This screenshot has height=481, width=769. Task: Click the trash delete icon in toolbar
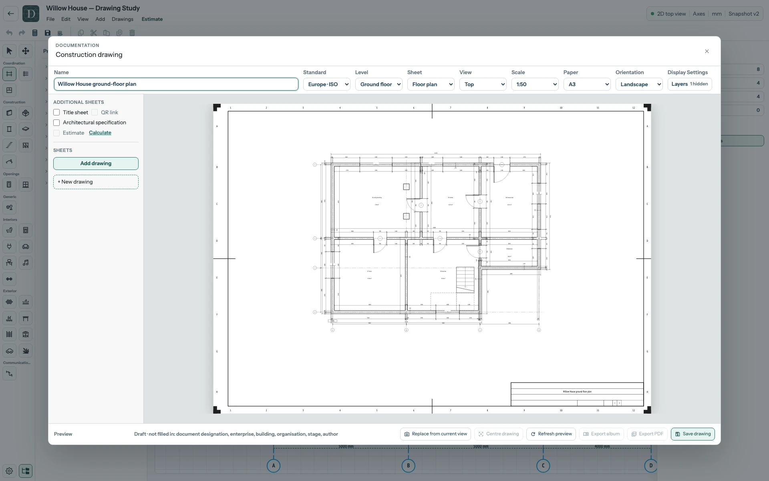(x=132, y=33)
